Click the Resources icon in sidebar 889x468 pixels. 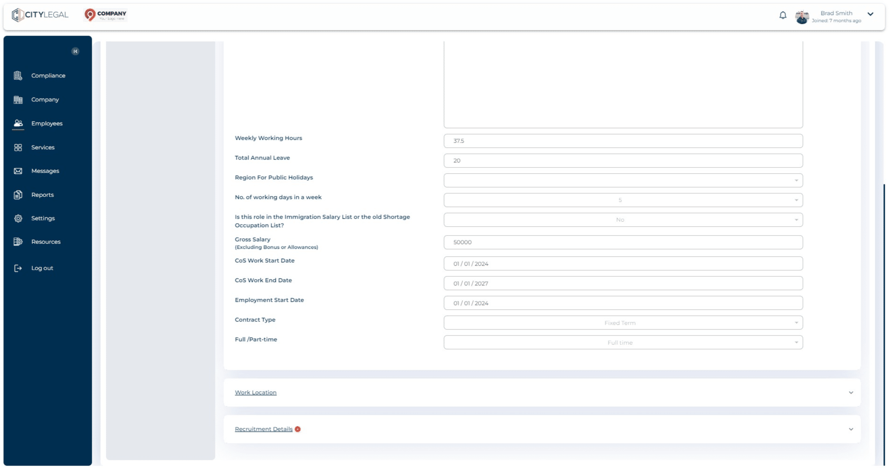(18, 242)
